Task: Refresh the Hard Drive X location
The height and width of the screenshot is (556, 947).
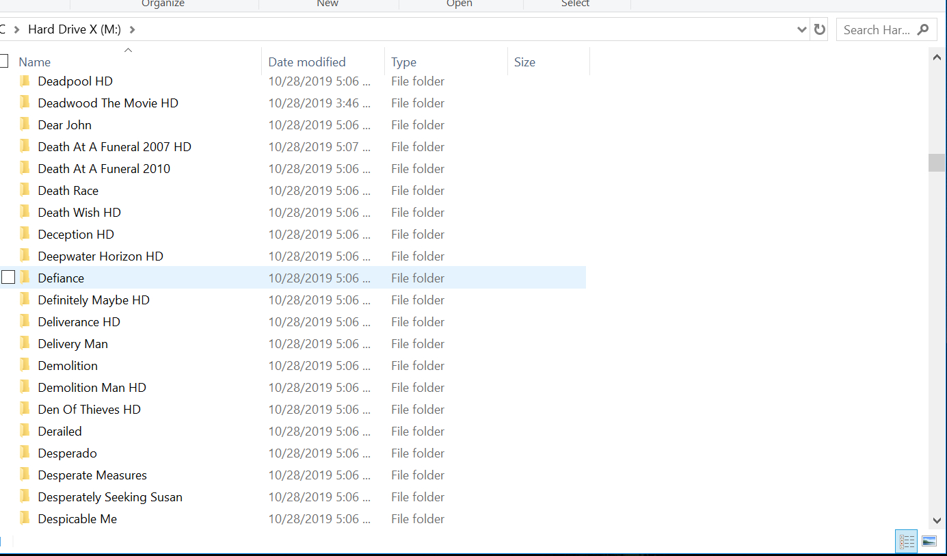Action: click(819, 29)
